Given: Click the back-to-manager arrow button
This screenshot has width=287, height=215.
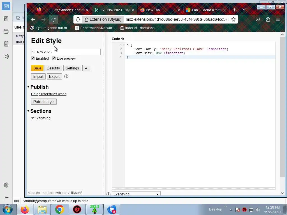Looking at the screenshot, I should (86, 68).
